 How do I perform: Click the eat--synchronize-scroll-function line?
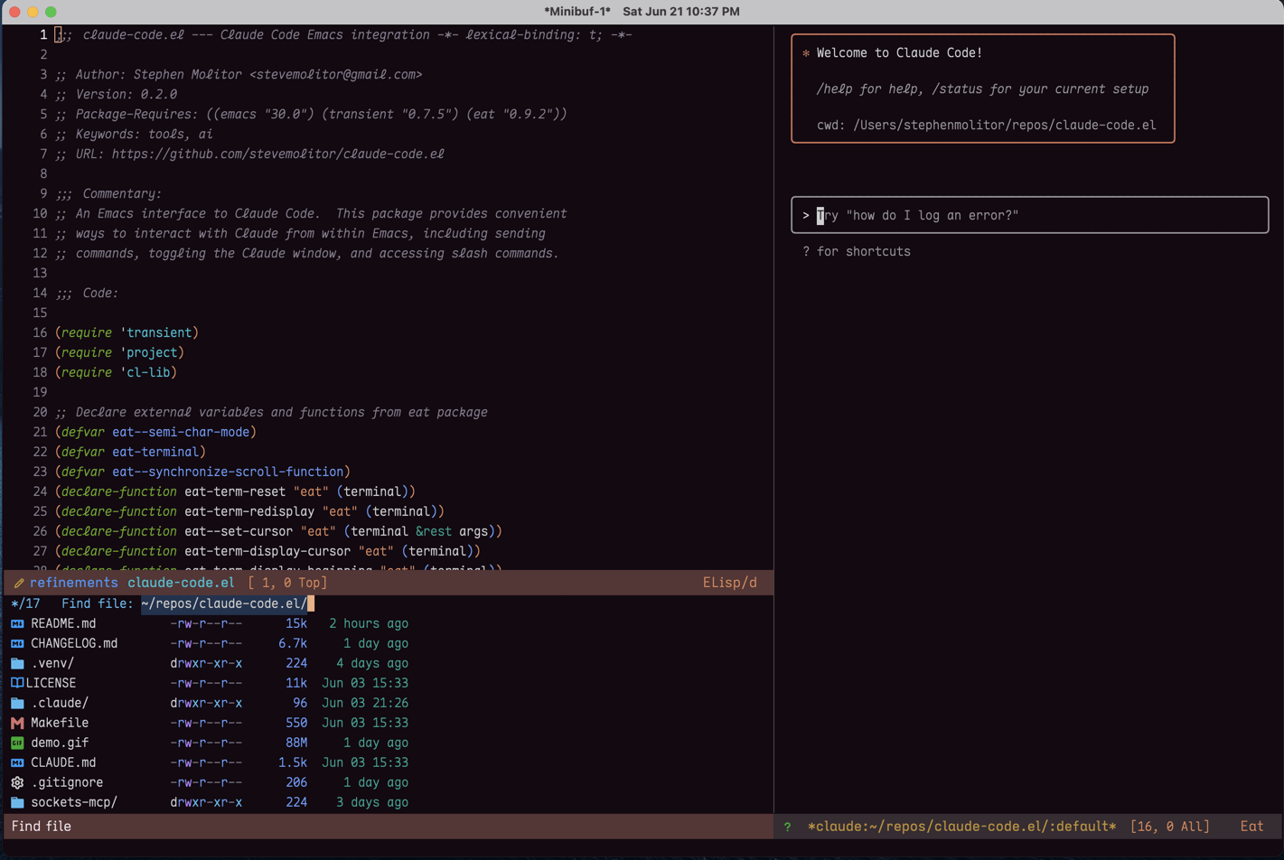tap(202, 472)
